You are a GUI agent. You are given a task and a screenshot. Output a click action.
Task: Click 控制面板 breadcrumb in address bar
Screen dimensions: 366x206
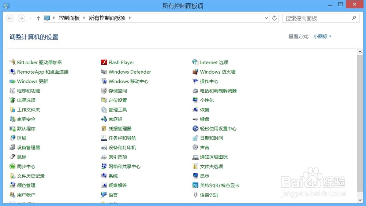tap(69, 18)
